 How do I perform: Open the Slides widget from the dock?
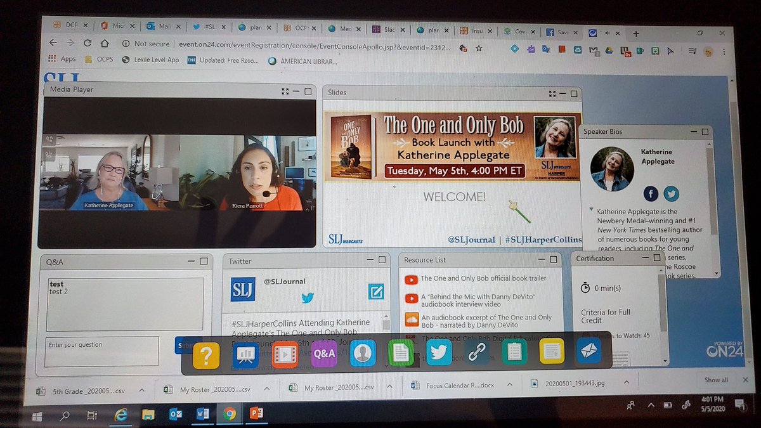pos(245,354)
